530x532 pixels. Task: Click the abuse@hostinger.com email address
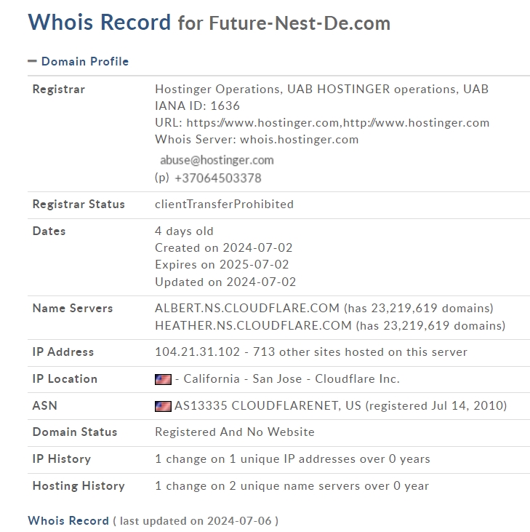[x=217, y=160]
